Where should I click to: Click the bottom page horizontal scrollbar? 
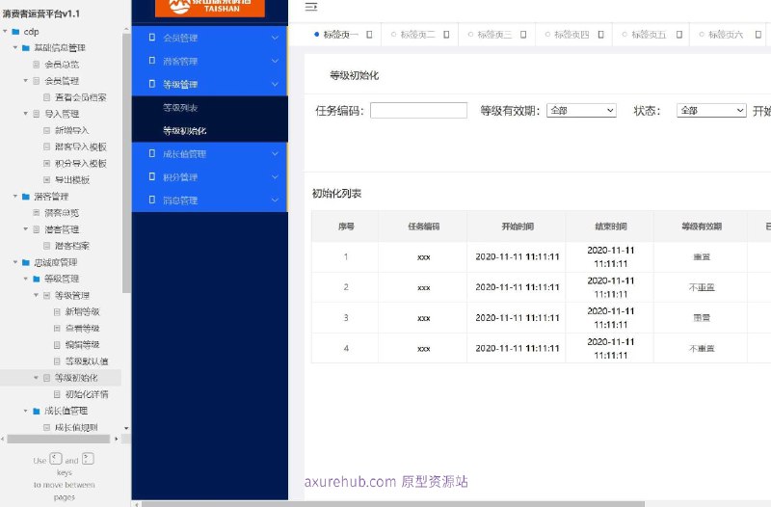click(393, 504)
